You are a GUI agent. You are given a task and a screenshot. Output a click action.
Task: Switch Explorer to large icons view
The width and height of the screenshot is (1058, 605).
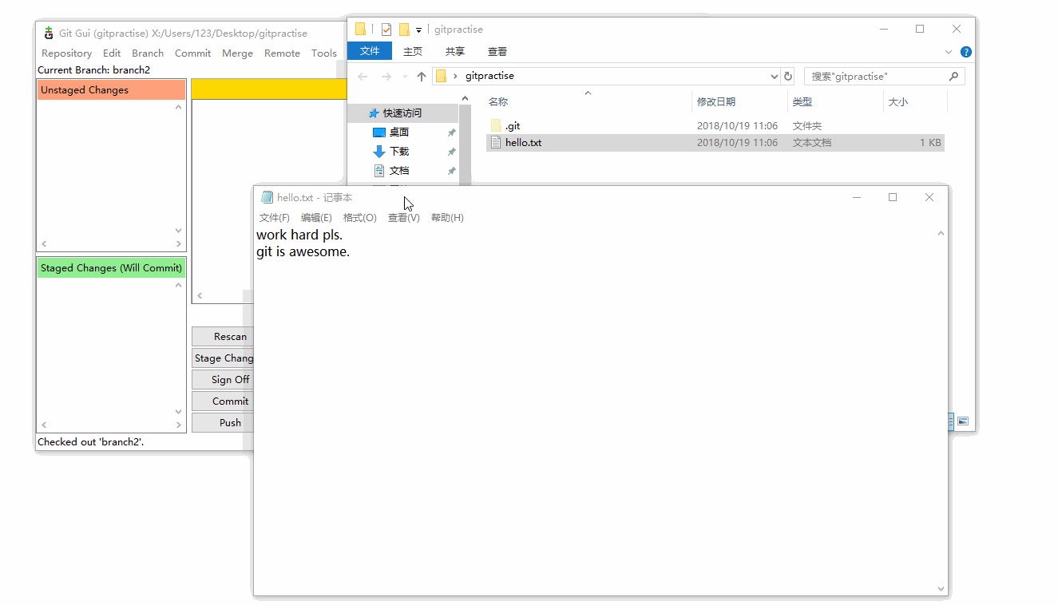(x=963, y=421)
